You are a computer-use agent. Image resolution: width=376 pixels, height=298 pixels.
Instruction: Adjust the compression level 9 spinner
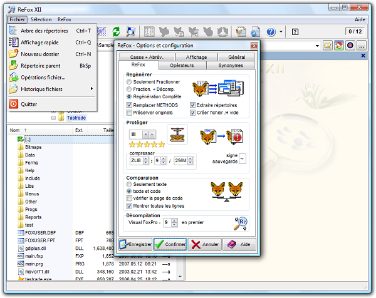[x=164, y=160]
